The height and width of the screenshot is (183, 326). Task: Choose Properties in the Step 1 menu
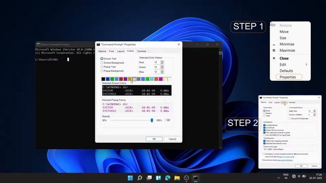point(287,77)
